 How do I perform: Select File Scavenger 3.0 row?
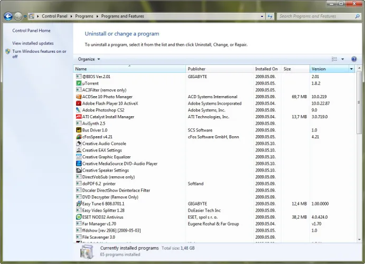214,237
